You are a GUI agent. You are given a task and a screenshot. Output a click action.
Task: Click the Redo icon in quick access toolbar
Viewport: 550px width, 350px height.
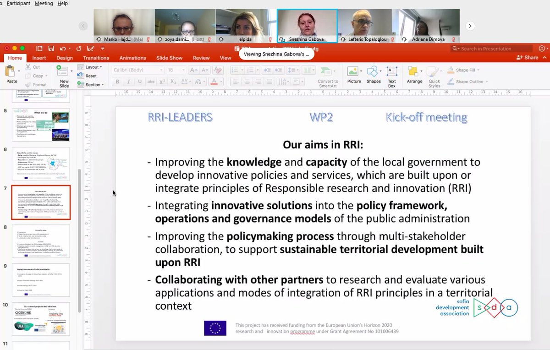(x=78, y=49)
